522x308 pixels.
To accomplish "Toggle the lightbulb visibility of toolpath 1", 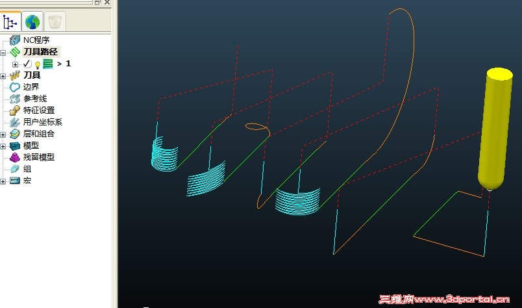I will tap(37, 65).
